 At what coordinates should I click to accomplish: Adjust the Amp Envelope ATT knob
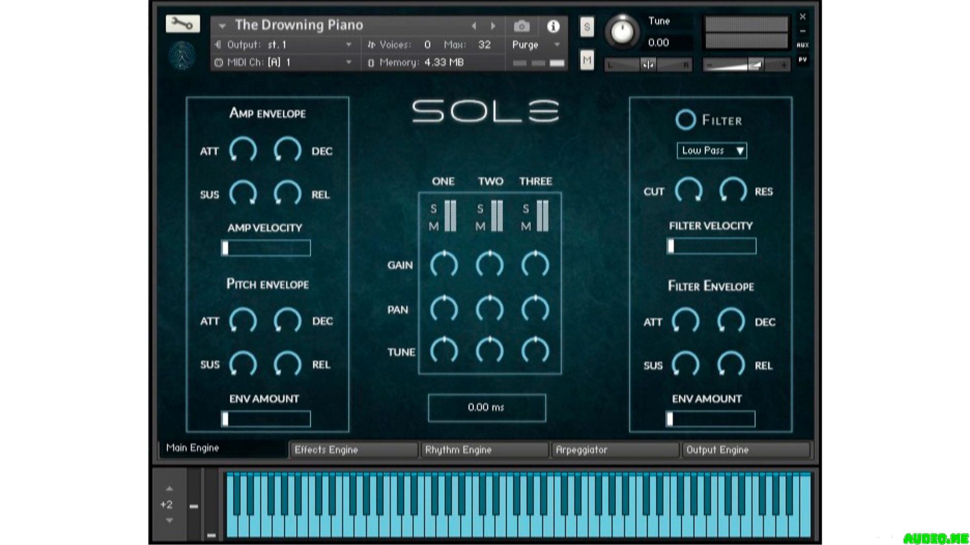coord(243,150)
